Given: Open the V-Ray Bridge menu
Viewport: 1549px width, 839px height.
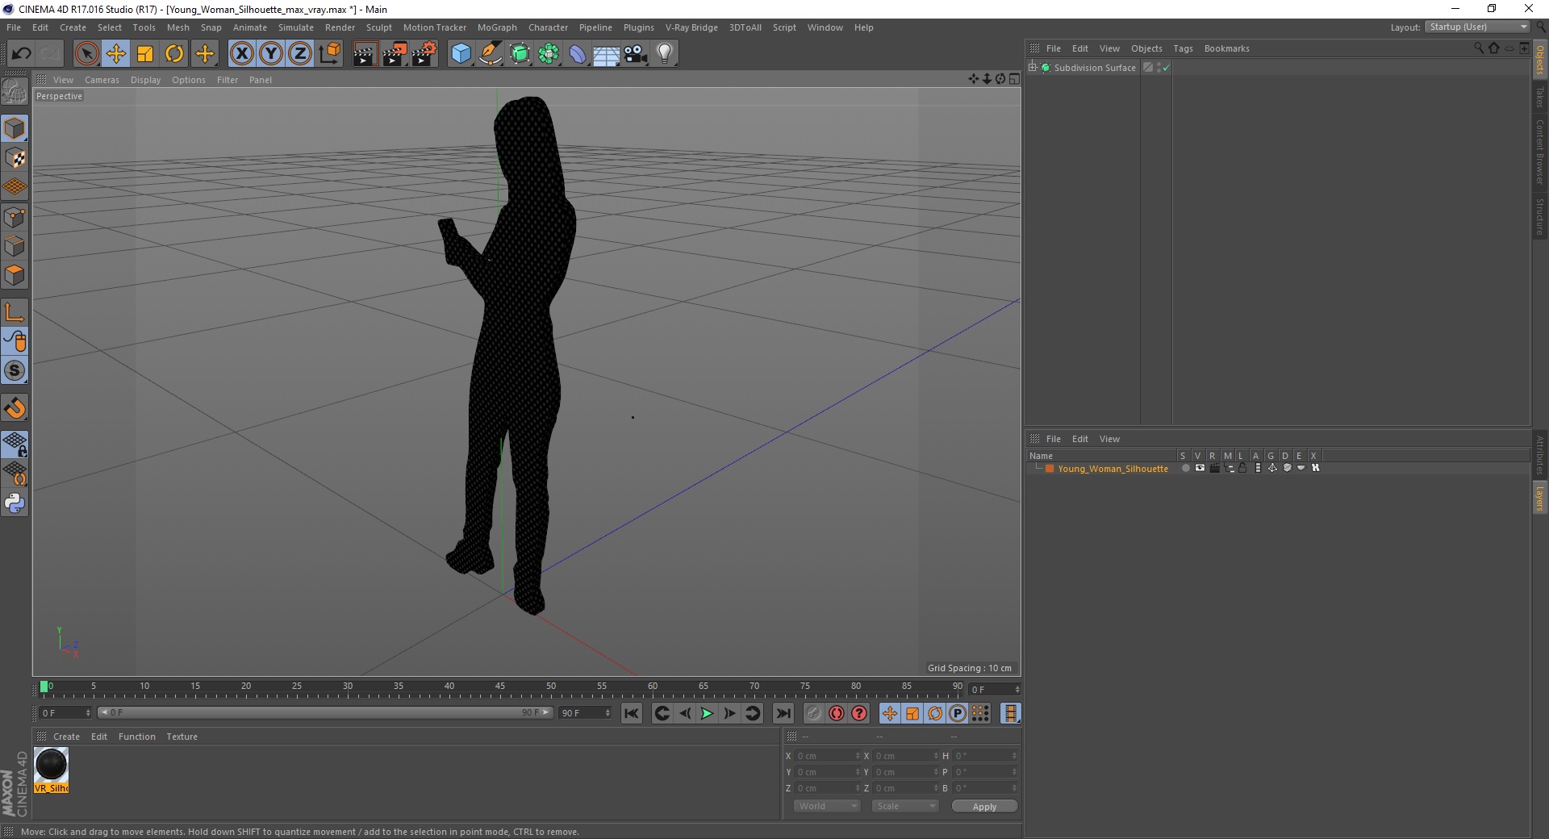Looking at the screenshot, I should [x=691, y=27].
